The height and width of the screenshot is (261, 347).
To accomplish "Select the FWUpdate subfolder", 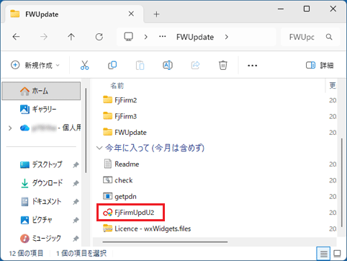I will [x=125, y=133].
